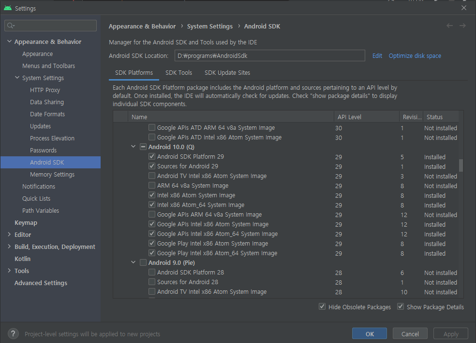Switch to SDK Tools tab
This screenshot has width=476, height=343.
(x=178, y=73)
